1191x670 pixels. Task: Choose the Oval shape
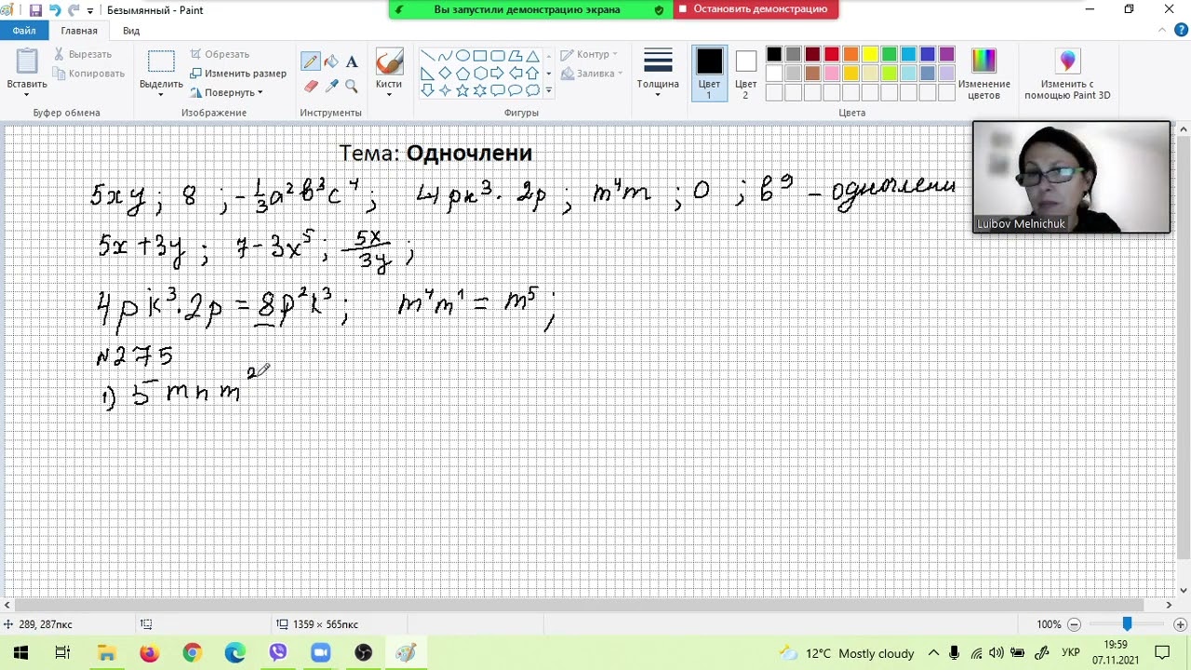tap(462, 56)
